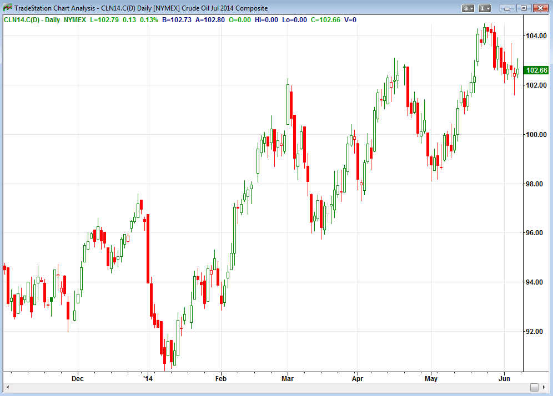Click the restore window button

(x=524, y=8)
